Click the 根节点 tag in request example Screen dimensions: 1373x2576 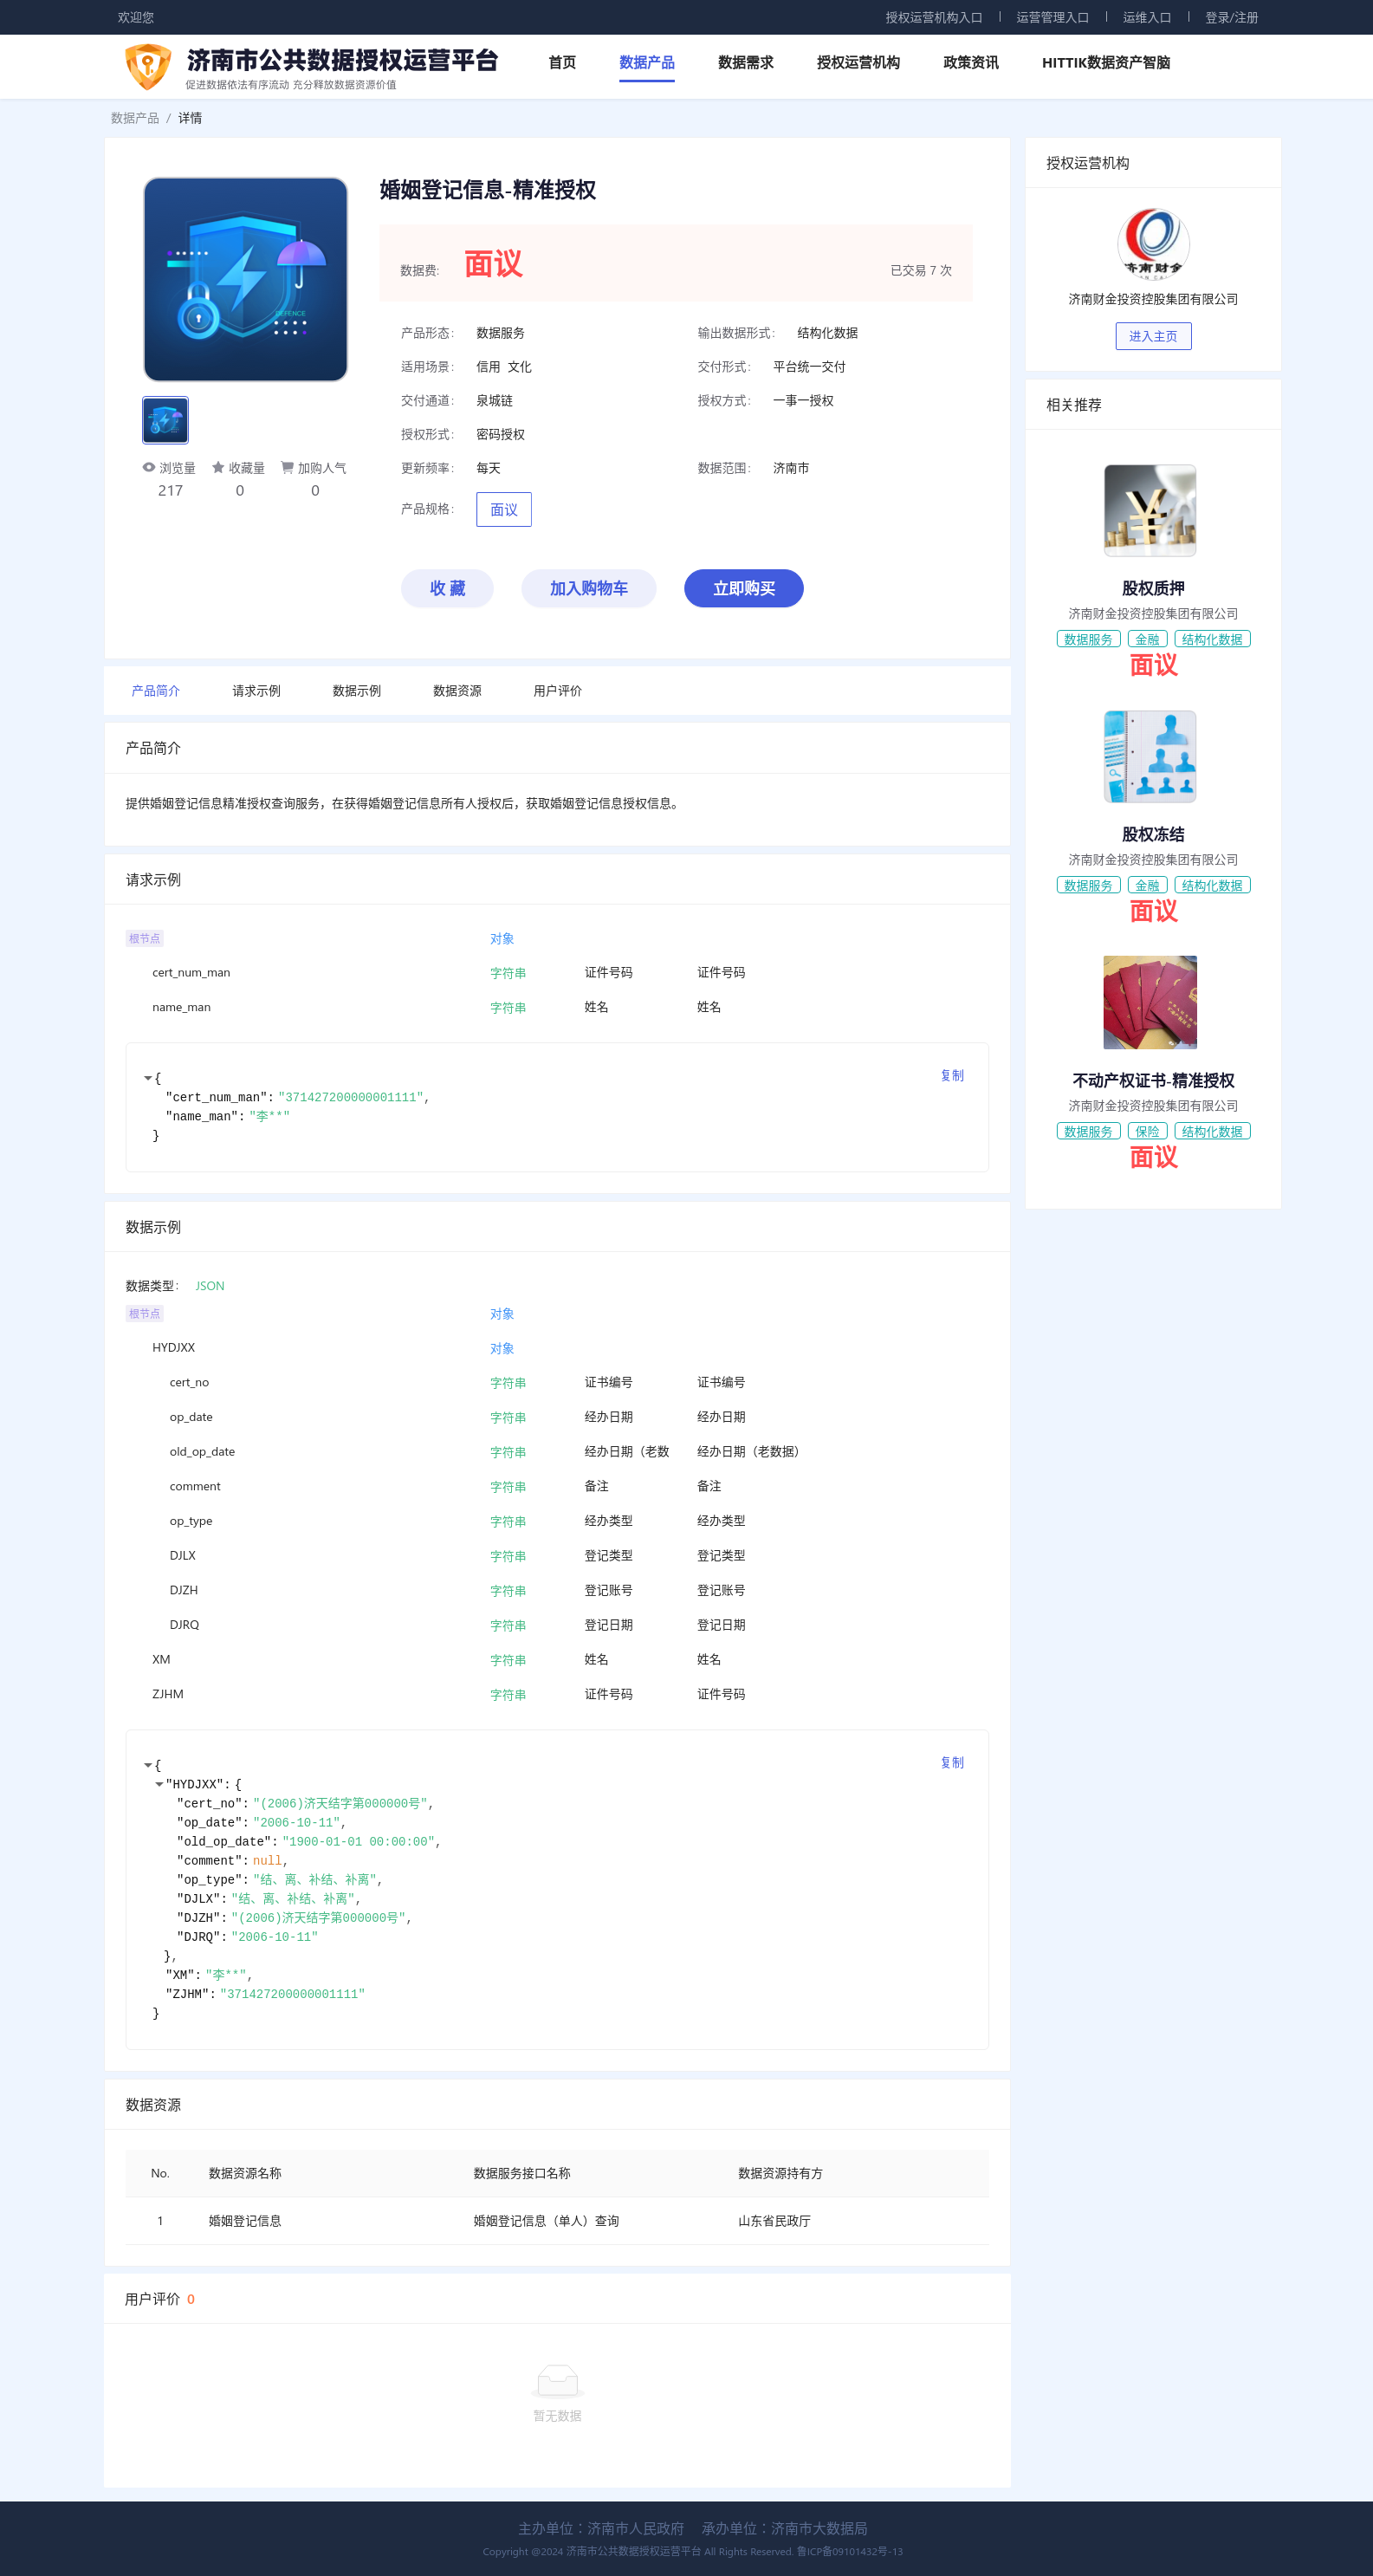[x=144, y=938]
